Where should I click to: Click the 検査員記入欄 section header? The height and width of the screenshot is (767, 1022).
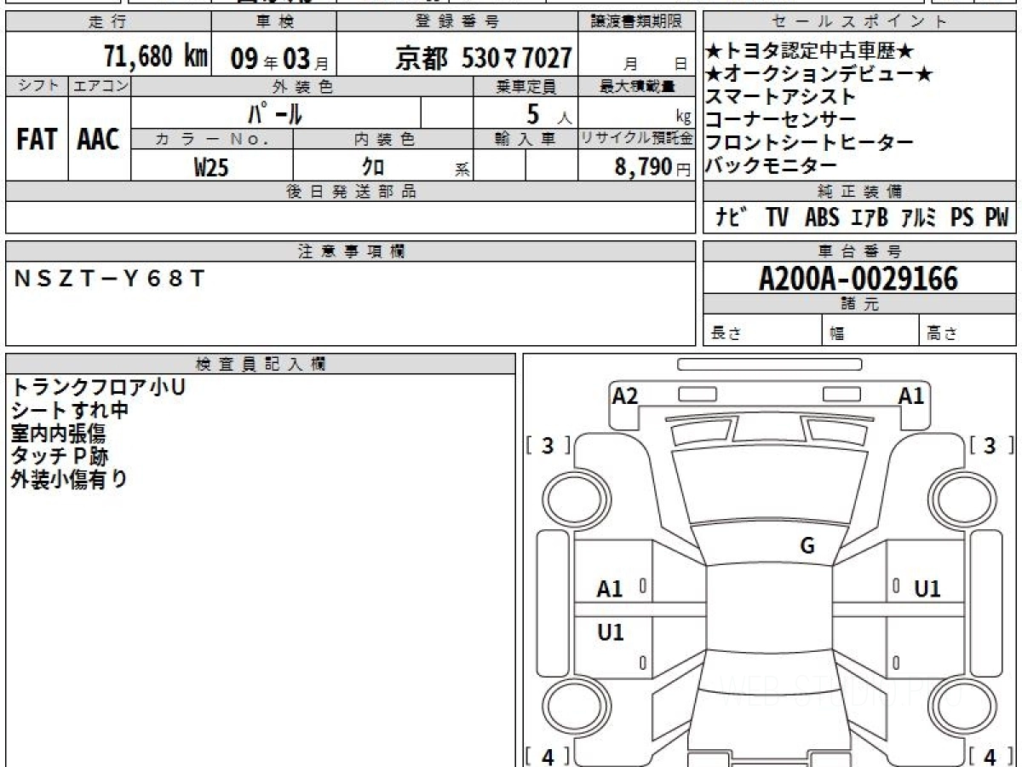(x=261, y=364)
